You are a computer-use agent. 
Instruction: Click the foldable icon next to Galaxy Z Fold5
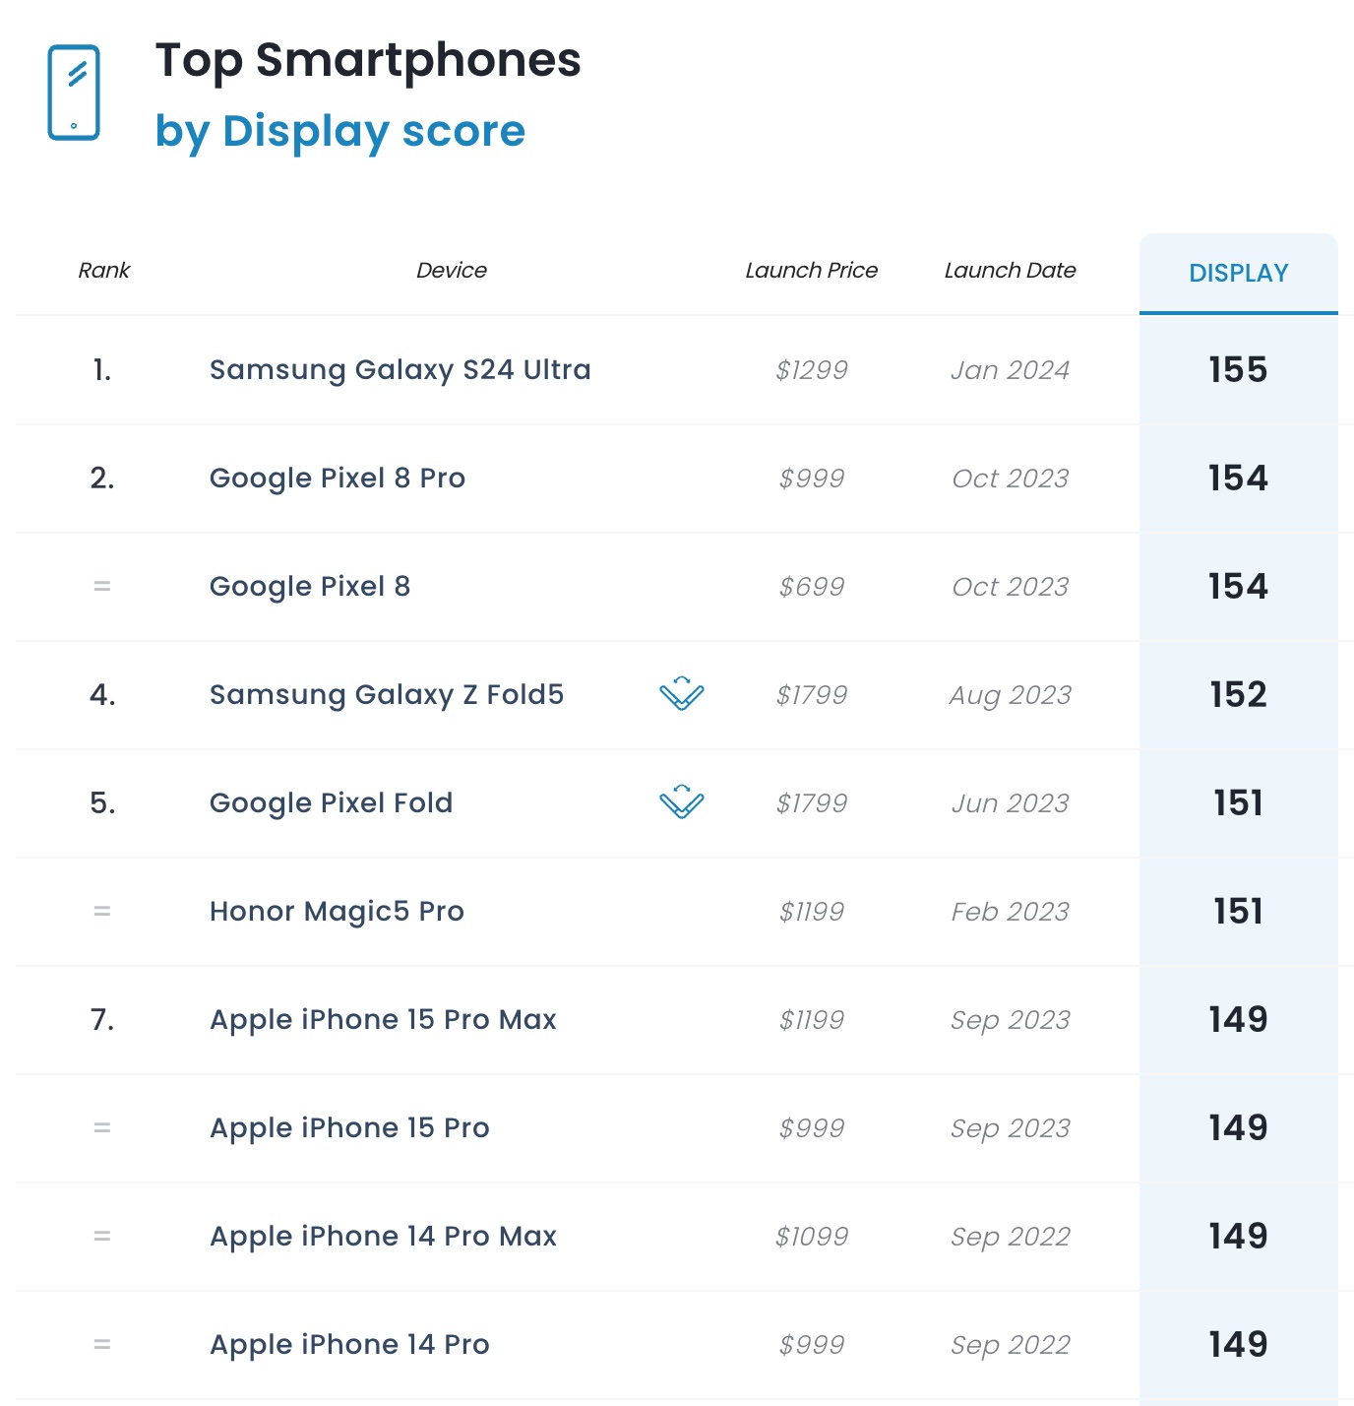point(681,694)
